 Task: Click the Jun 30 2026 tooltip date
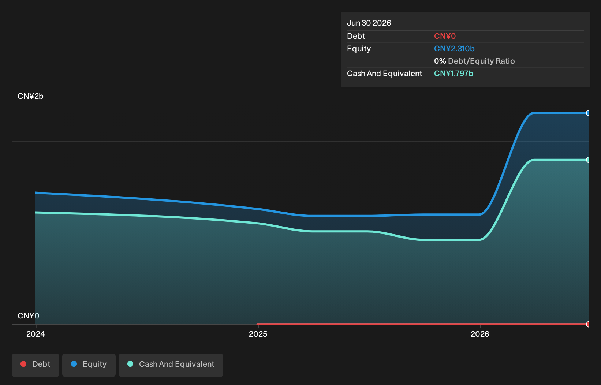pos(369,23)
